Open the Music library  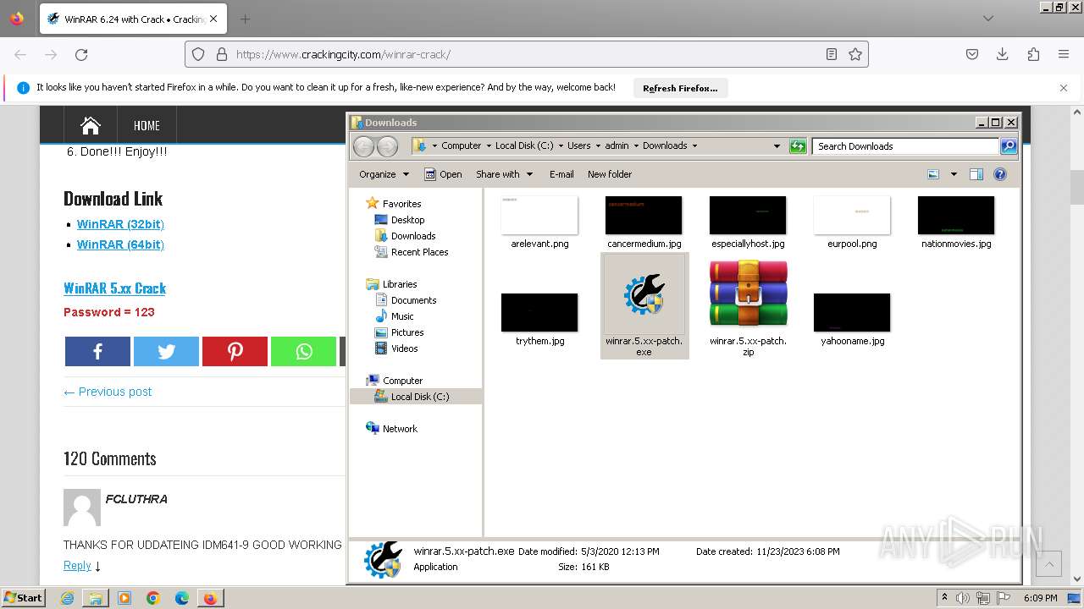tap(402, 316)
